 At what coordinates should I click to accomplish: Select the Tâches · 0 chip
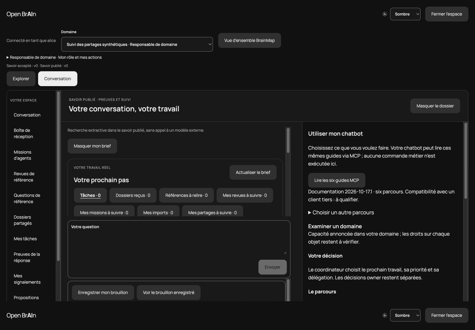tap(90, 195)
